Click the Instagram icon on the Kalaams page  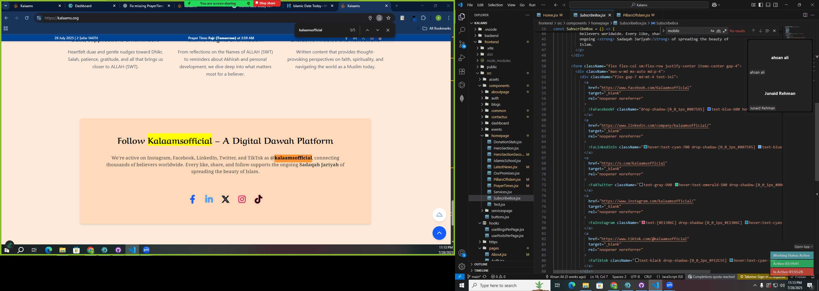pos(242,199)
